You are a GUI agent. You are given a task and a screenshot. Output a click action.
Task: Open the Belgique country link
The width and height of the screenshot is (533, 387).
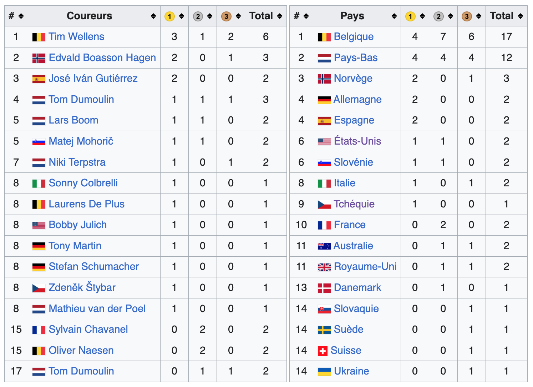[x=354, y=37]
